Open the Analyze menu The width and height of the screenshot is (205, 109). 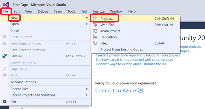(99, 11)
